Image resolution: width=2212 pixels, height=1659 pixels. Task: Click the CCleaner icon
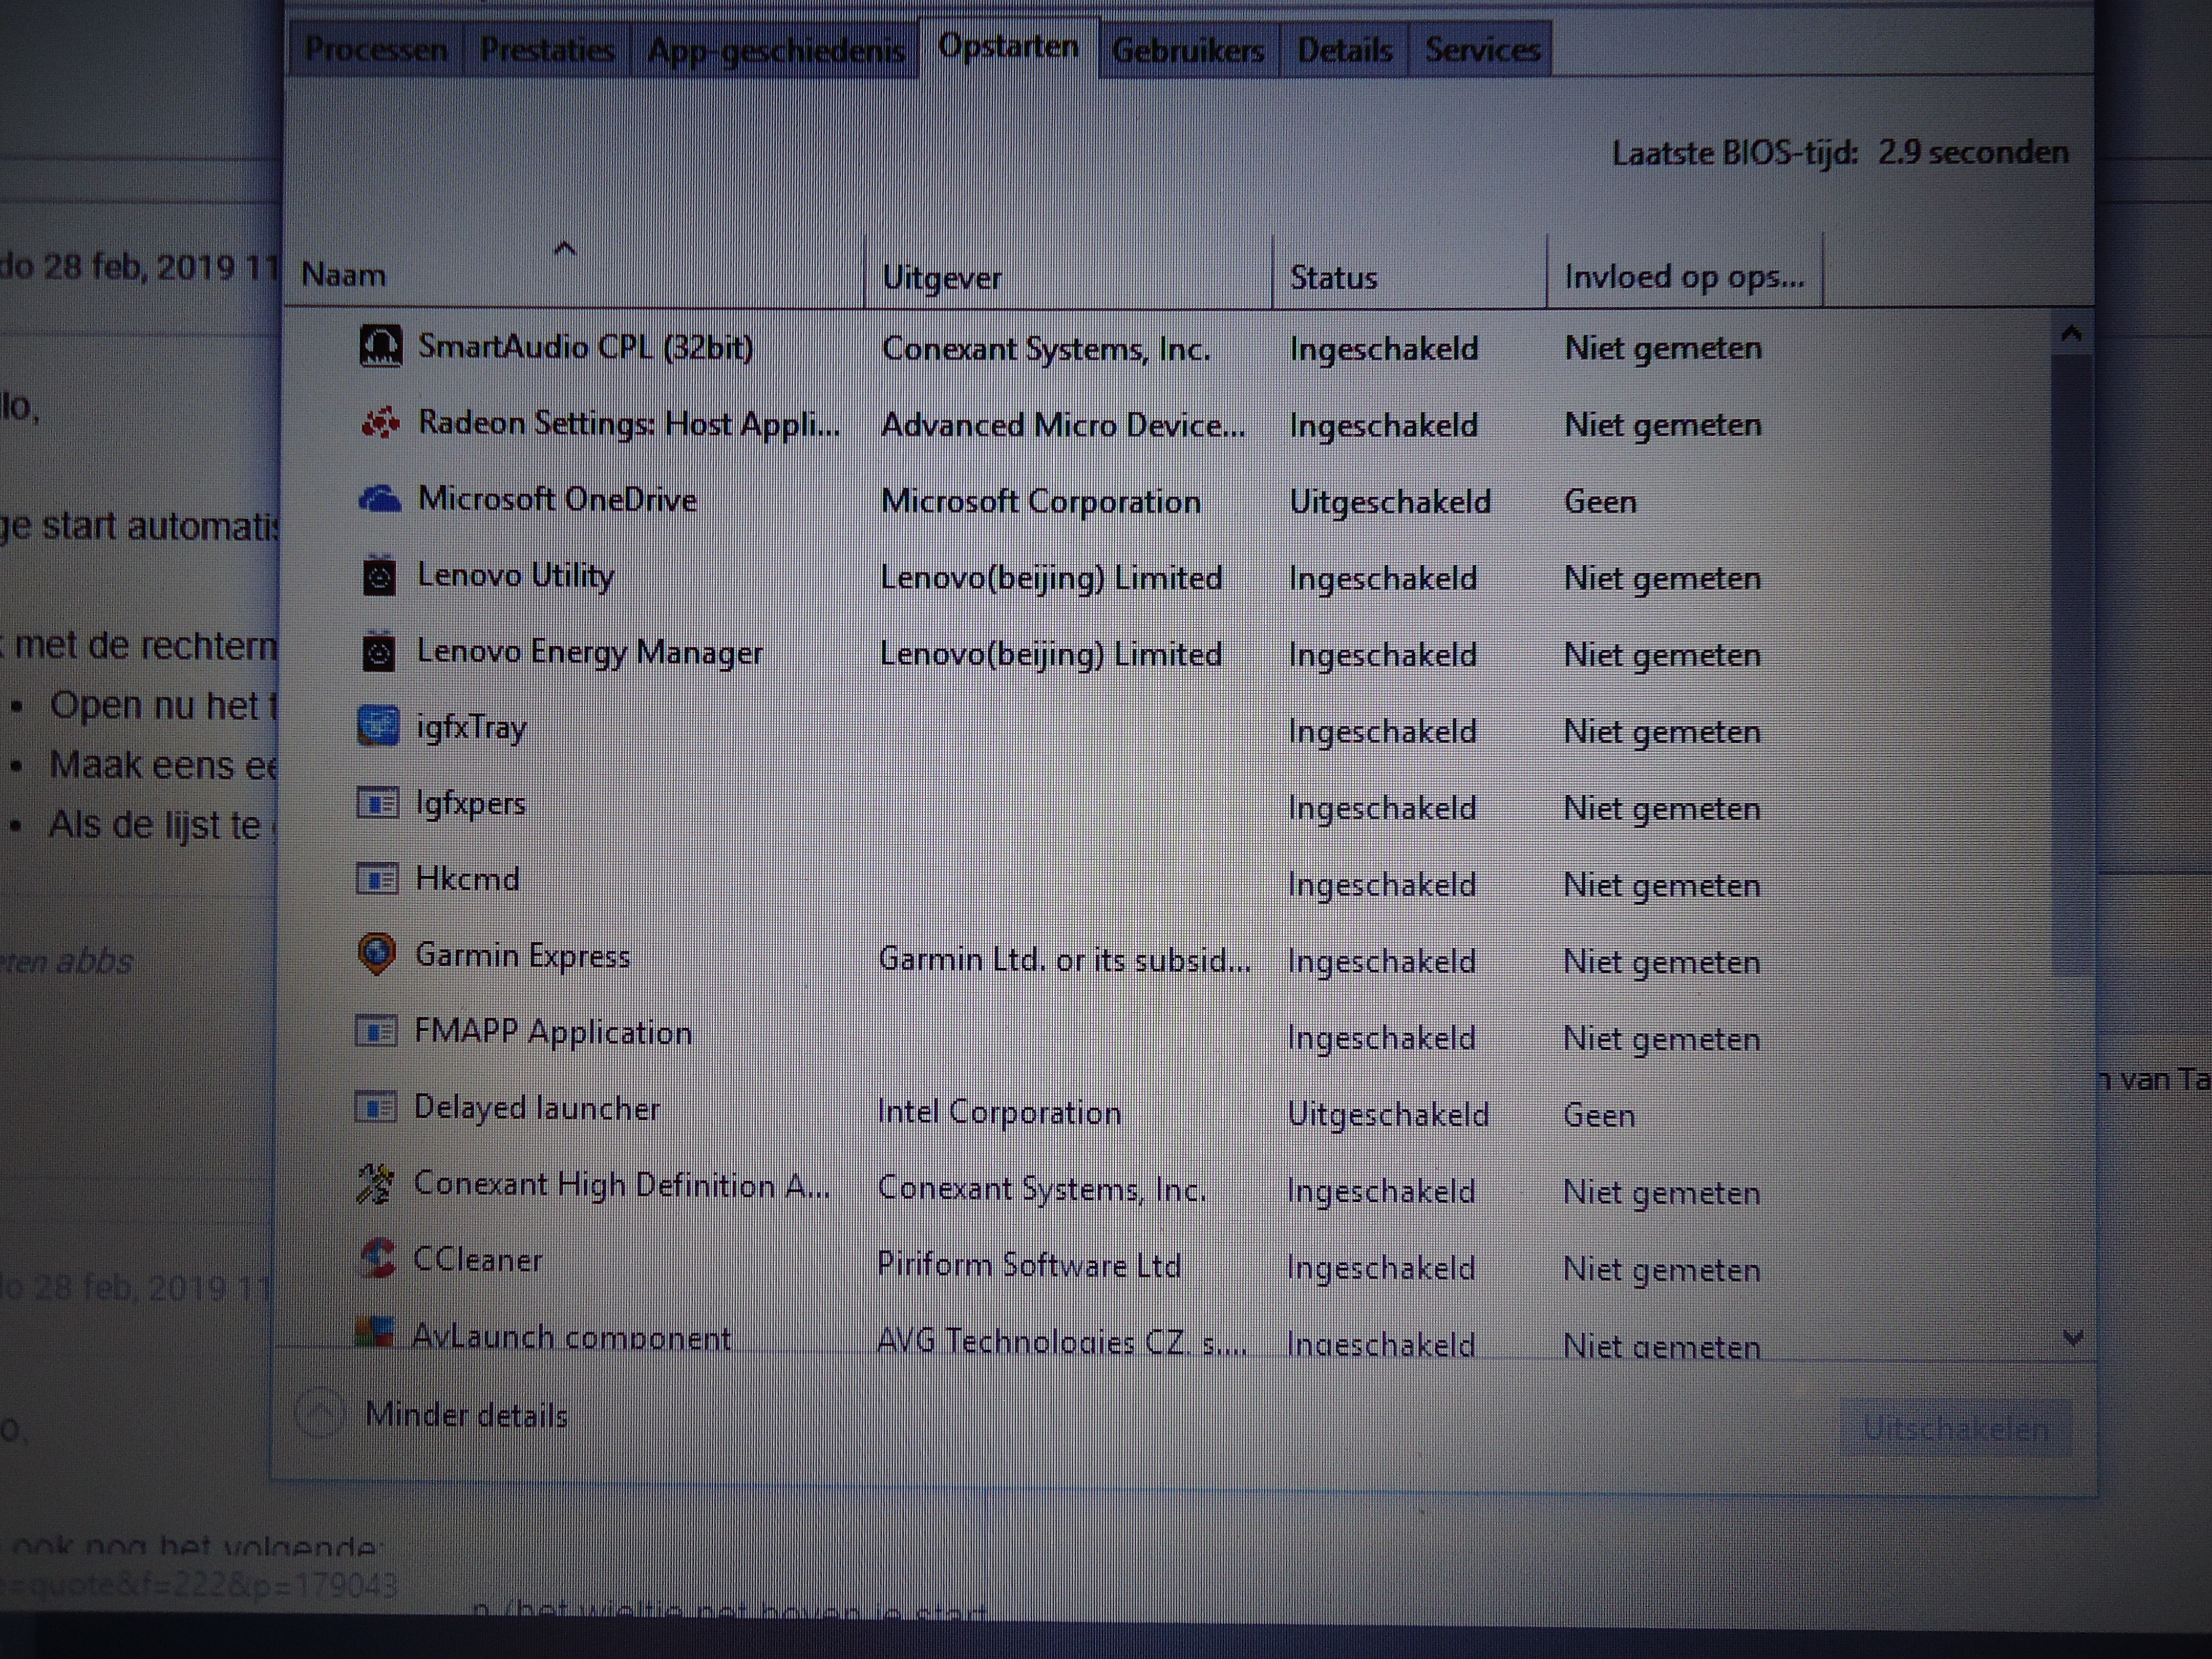point(377,1259)
